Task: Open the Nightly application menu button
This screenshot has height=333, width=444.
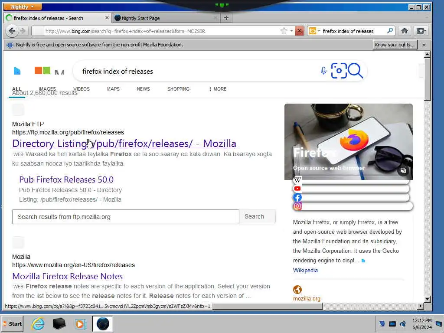Action: 23,7
